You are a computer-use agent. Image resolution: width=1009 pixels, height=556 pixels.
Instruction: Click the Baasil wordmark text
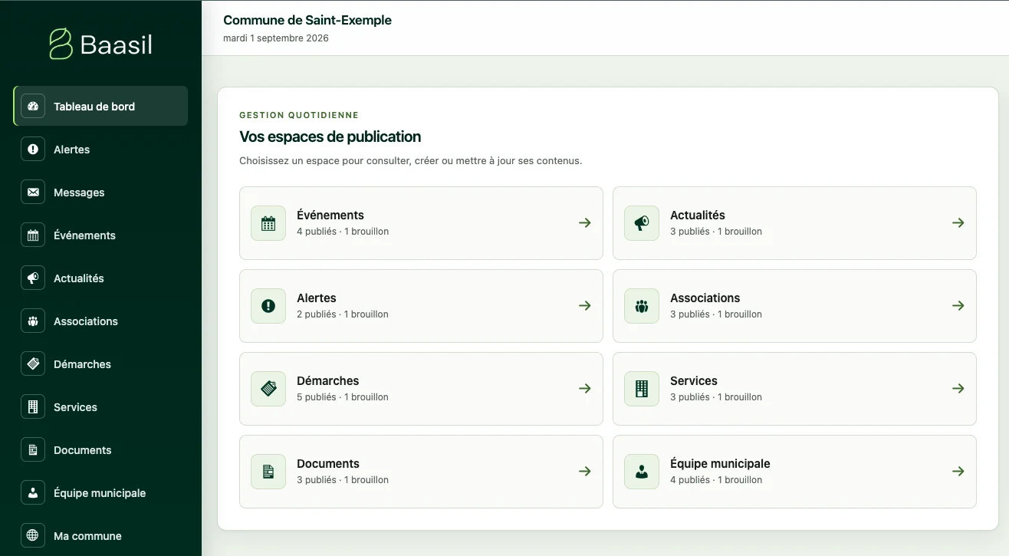[x=117, y=44]
